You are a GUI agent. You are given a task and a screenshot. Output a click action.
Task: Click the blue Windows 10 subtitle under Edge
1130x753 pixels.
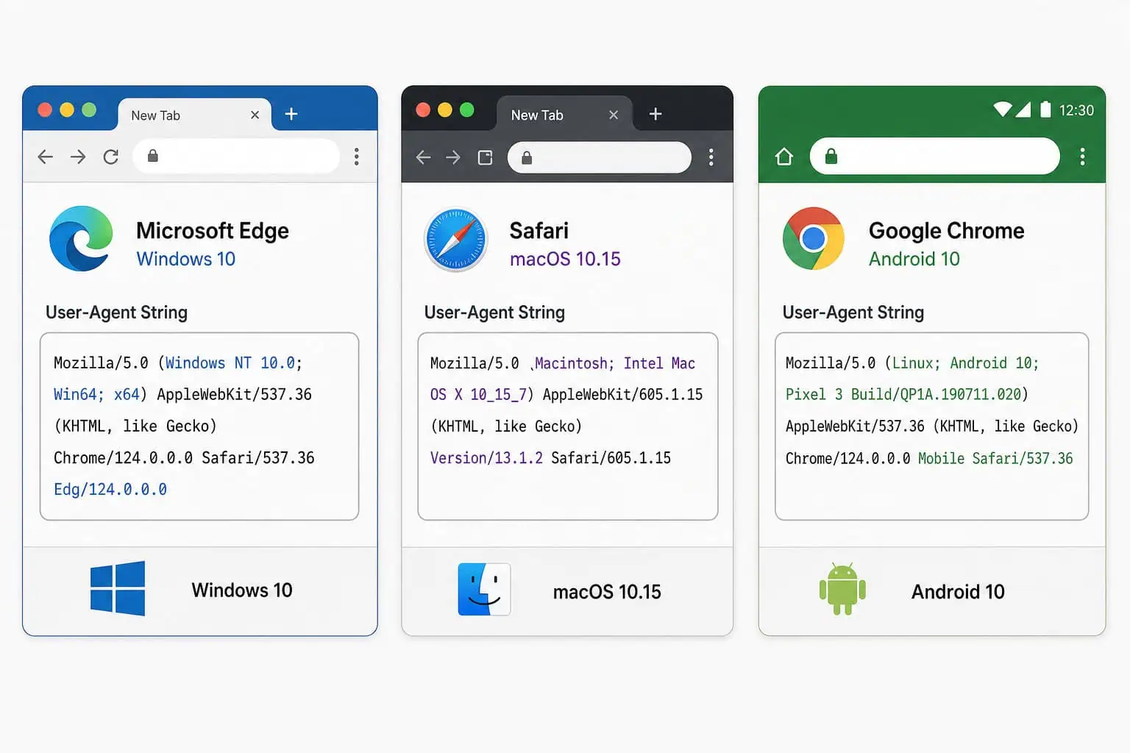click(186, 259)
